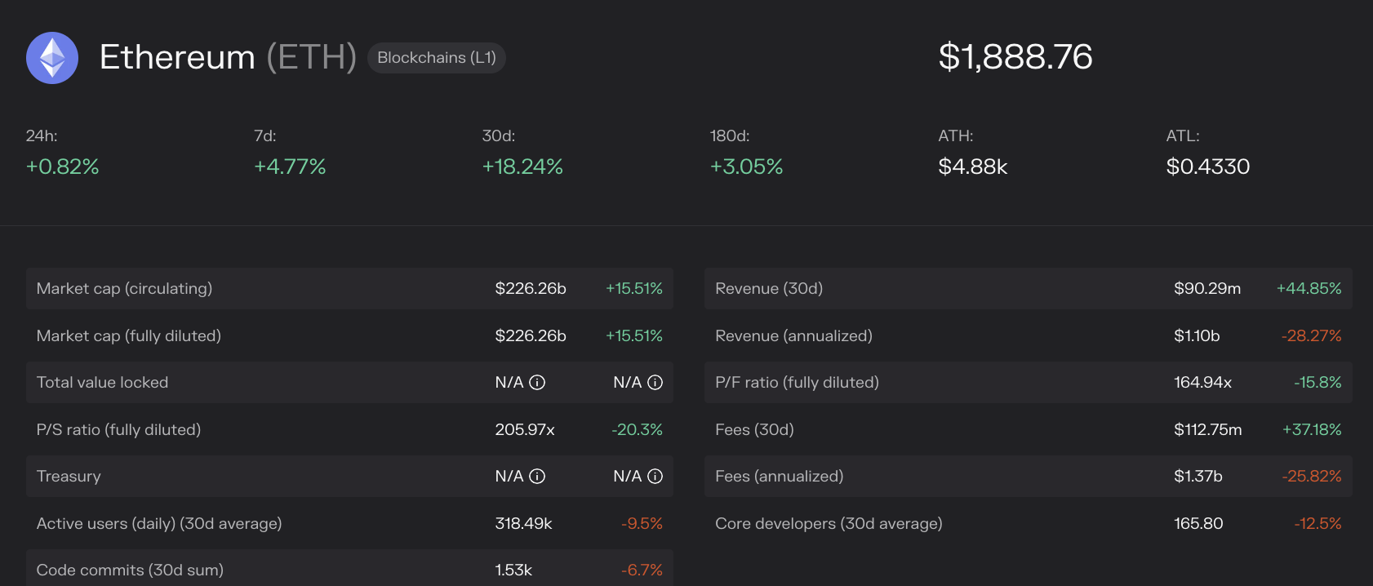The height and width of the screenshot is (586, 1373).
Task: Click the 180d change value +3.05%
Action: (x=747, y=166)
